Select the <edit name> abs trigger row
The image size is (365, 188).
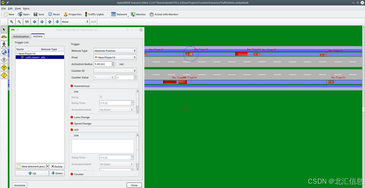(40, 57)
